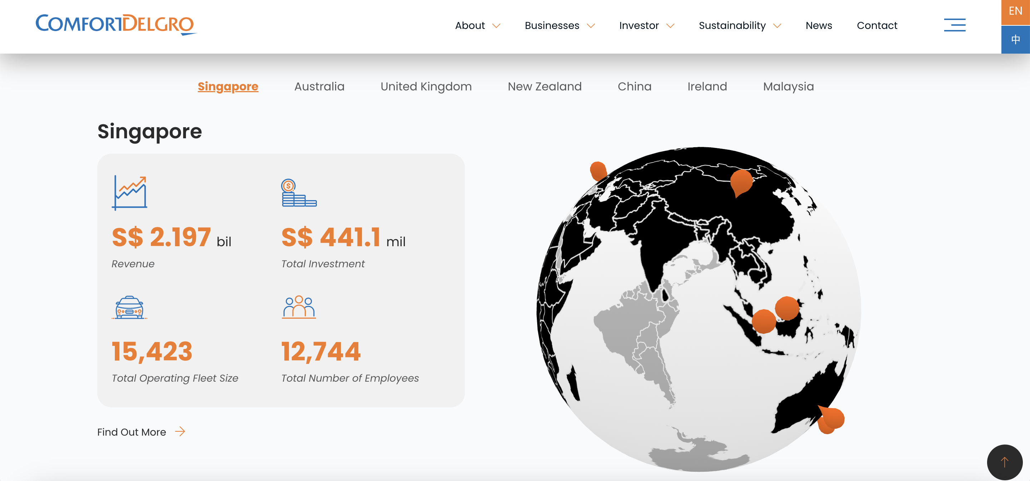Open the Businesses nav item
The height and width of the screenshot is (481, 1030).
(552, 26)
